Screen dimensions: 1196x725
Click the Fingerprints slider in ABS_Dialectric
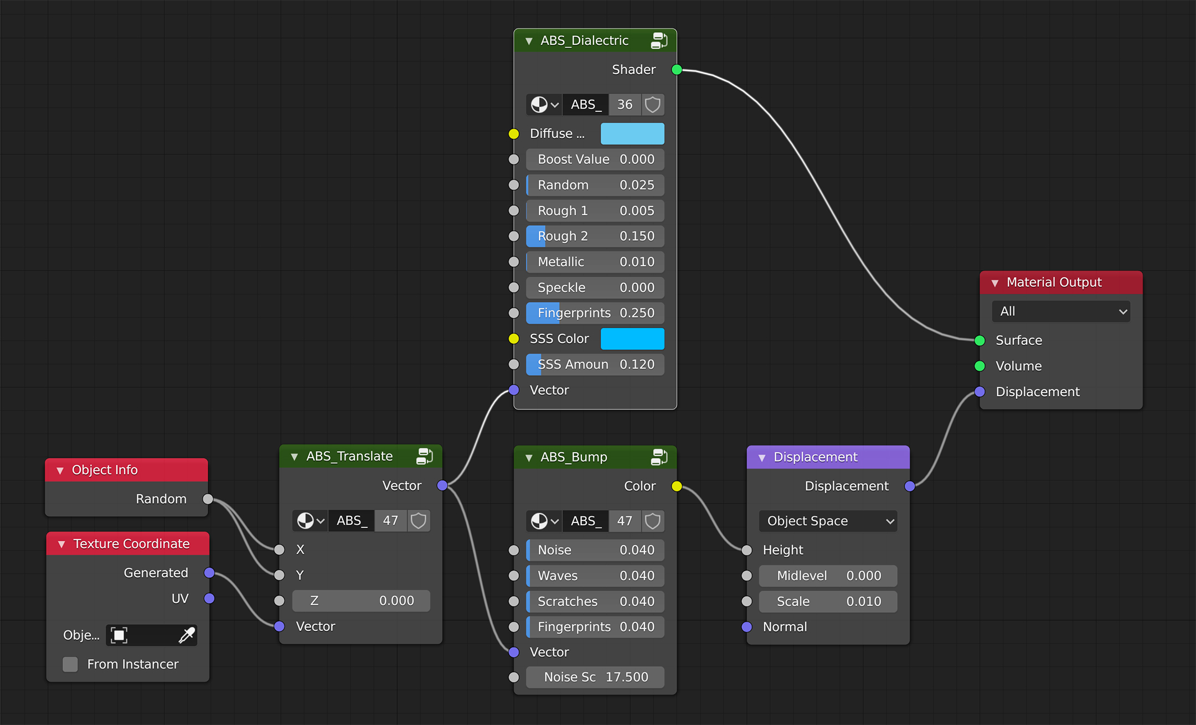(x=595, y=313)
